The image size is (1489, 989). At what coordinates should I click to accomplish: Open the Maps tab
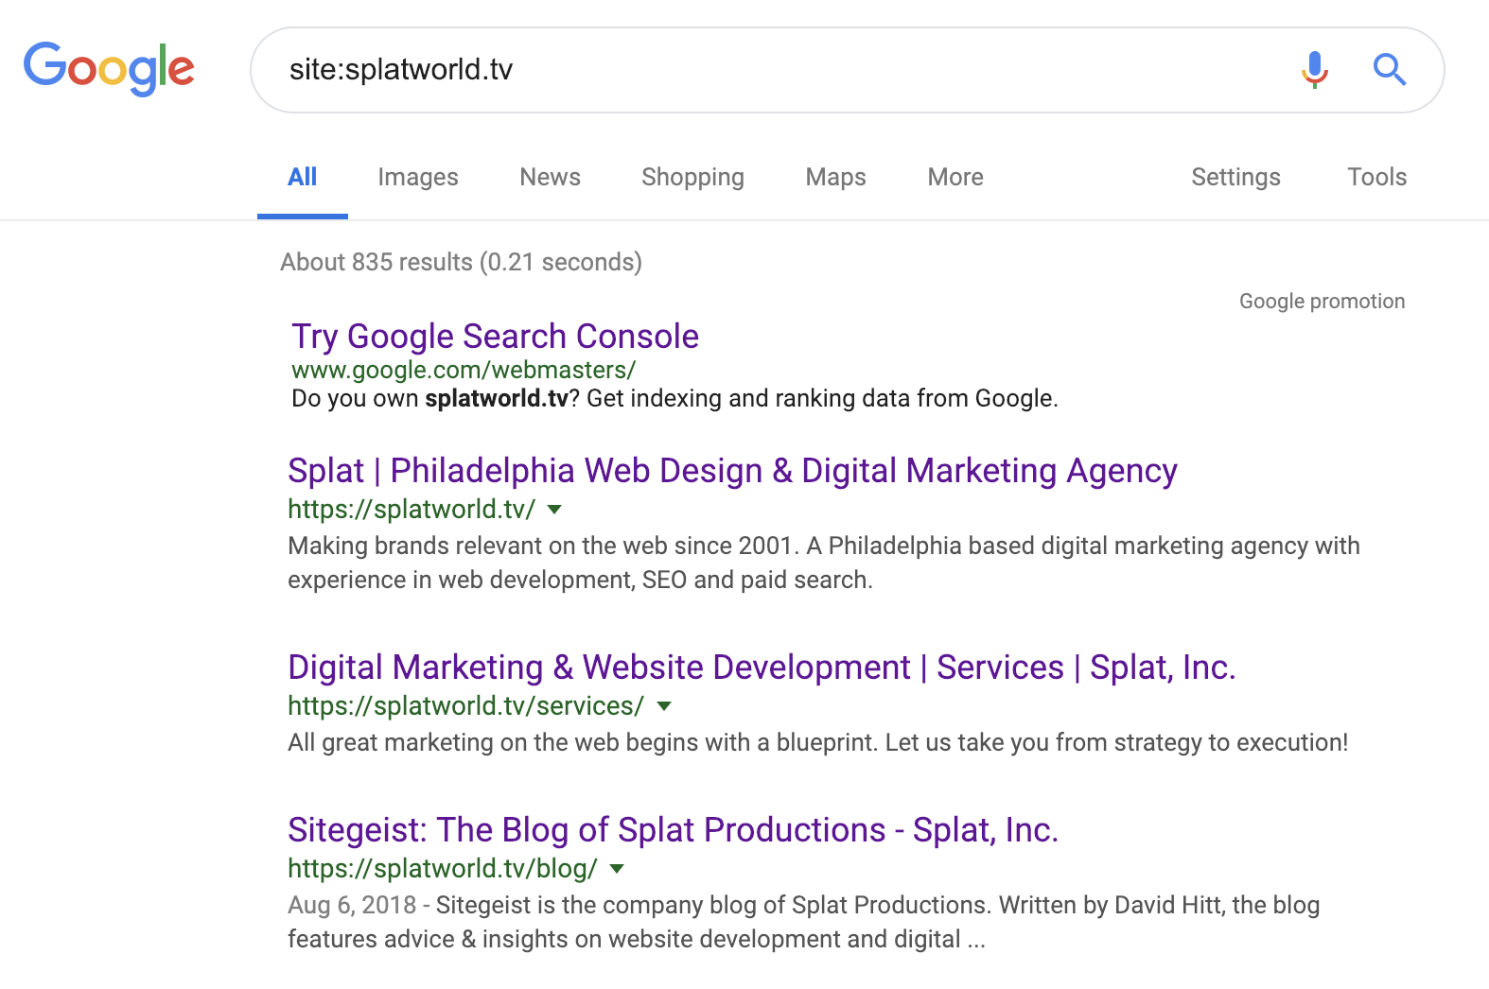[835, 177]
